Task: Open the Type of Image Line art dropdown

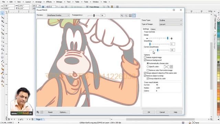Action: coord(170,24)
